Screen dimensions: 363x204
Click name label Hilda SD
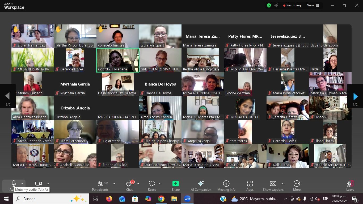tap(317, 69)
